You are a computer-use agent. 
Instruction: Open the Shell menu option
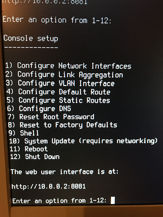[x=24, y=133]
